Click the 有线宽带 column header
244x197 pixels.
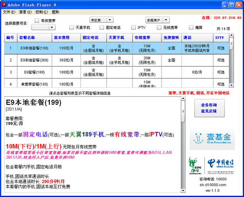tap(147, 38)
